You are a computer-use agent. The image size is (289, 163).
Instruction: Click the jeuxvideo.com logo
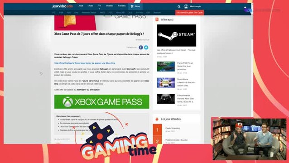click(63, 6)
